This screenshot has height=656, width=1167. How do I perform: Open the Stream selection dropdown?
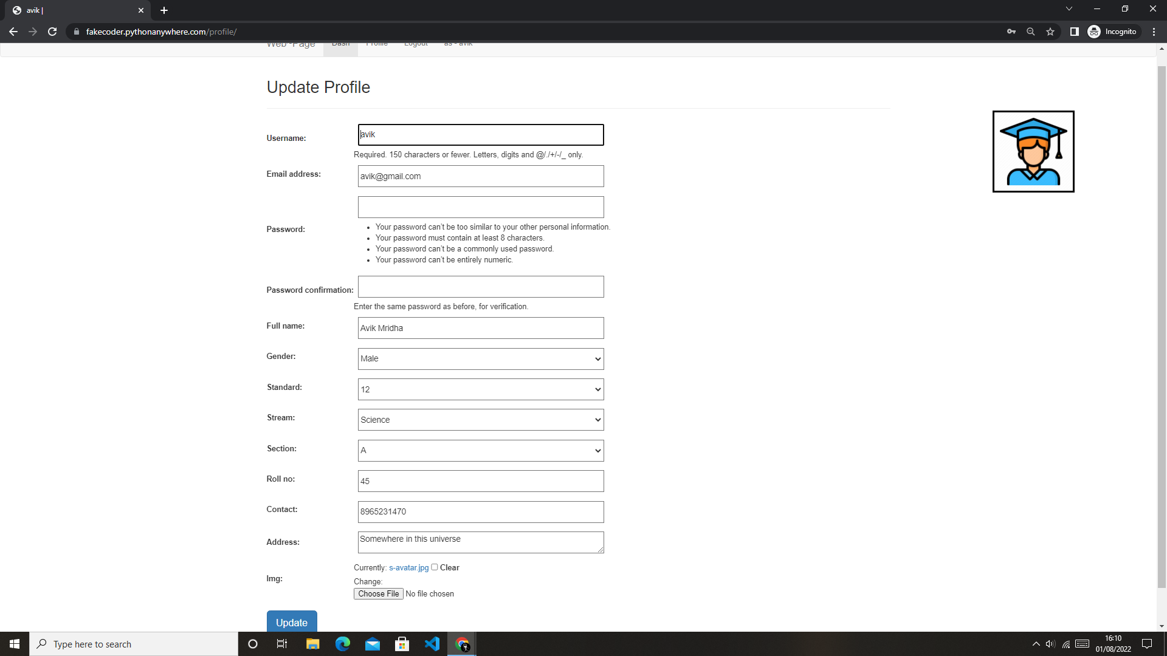(x=480, y=420)
